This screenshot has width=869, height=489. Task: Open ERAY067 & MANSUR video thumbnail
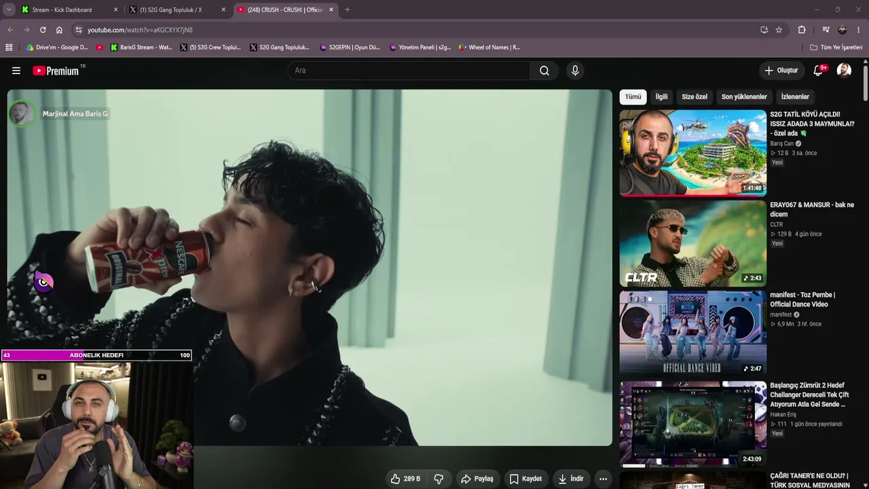[x=693, y=243]
